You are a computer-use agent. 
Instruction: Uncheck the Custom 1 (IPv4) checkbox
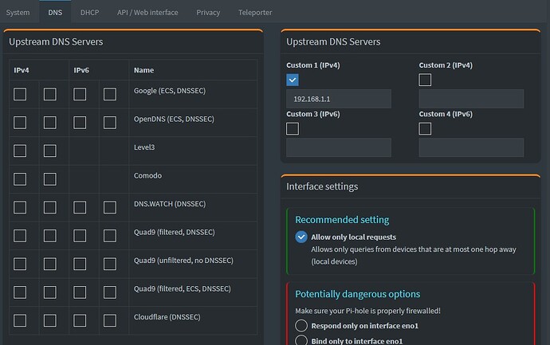[x=293, y=80]
